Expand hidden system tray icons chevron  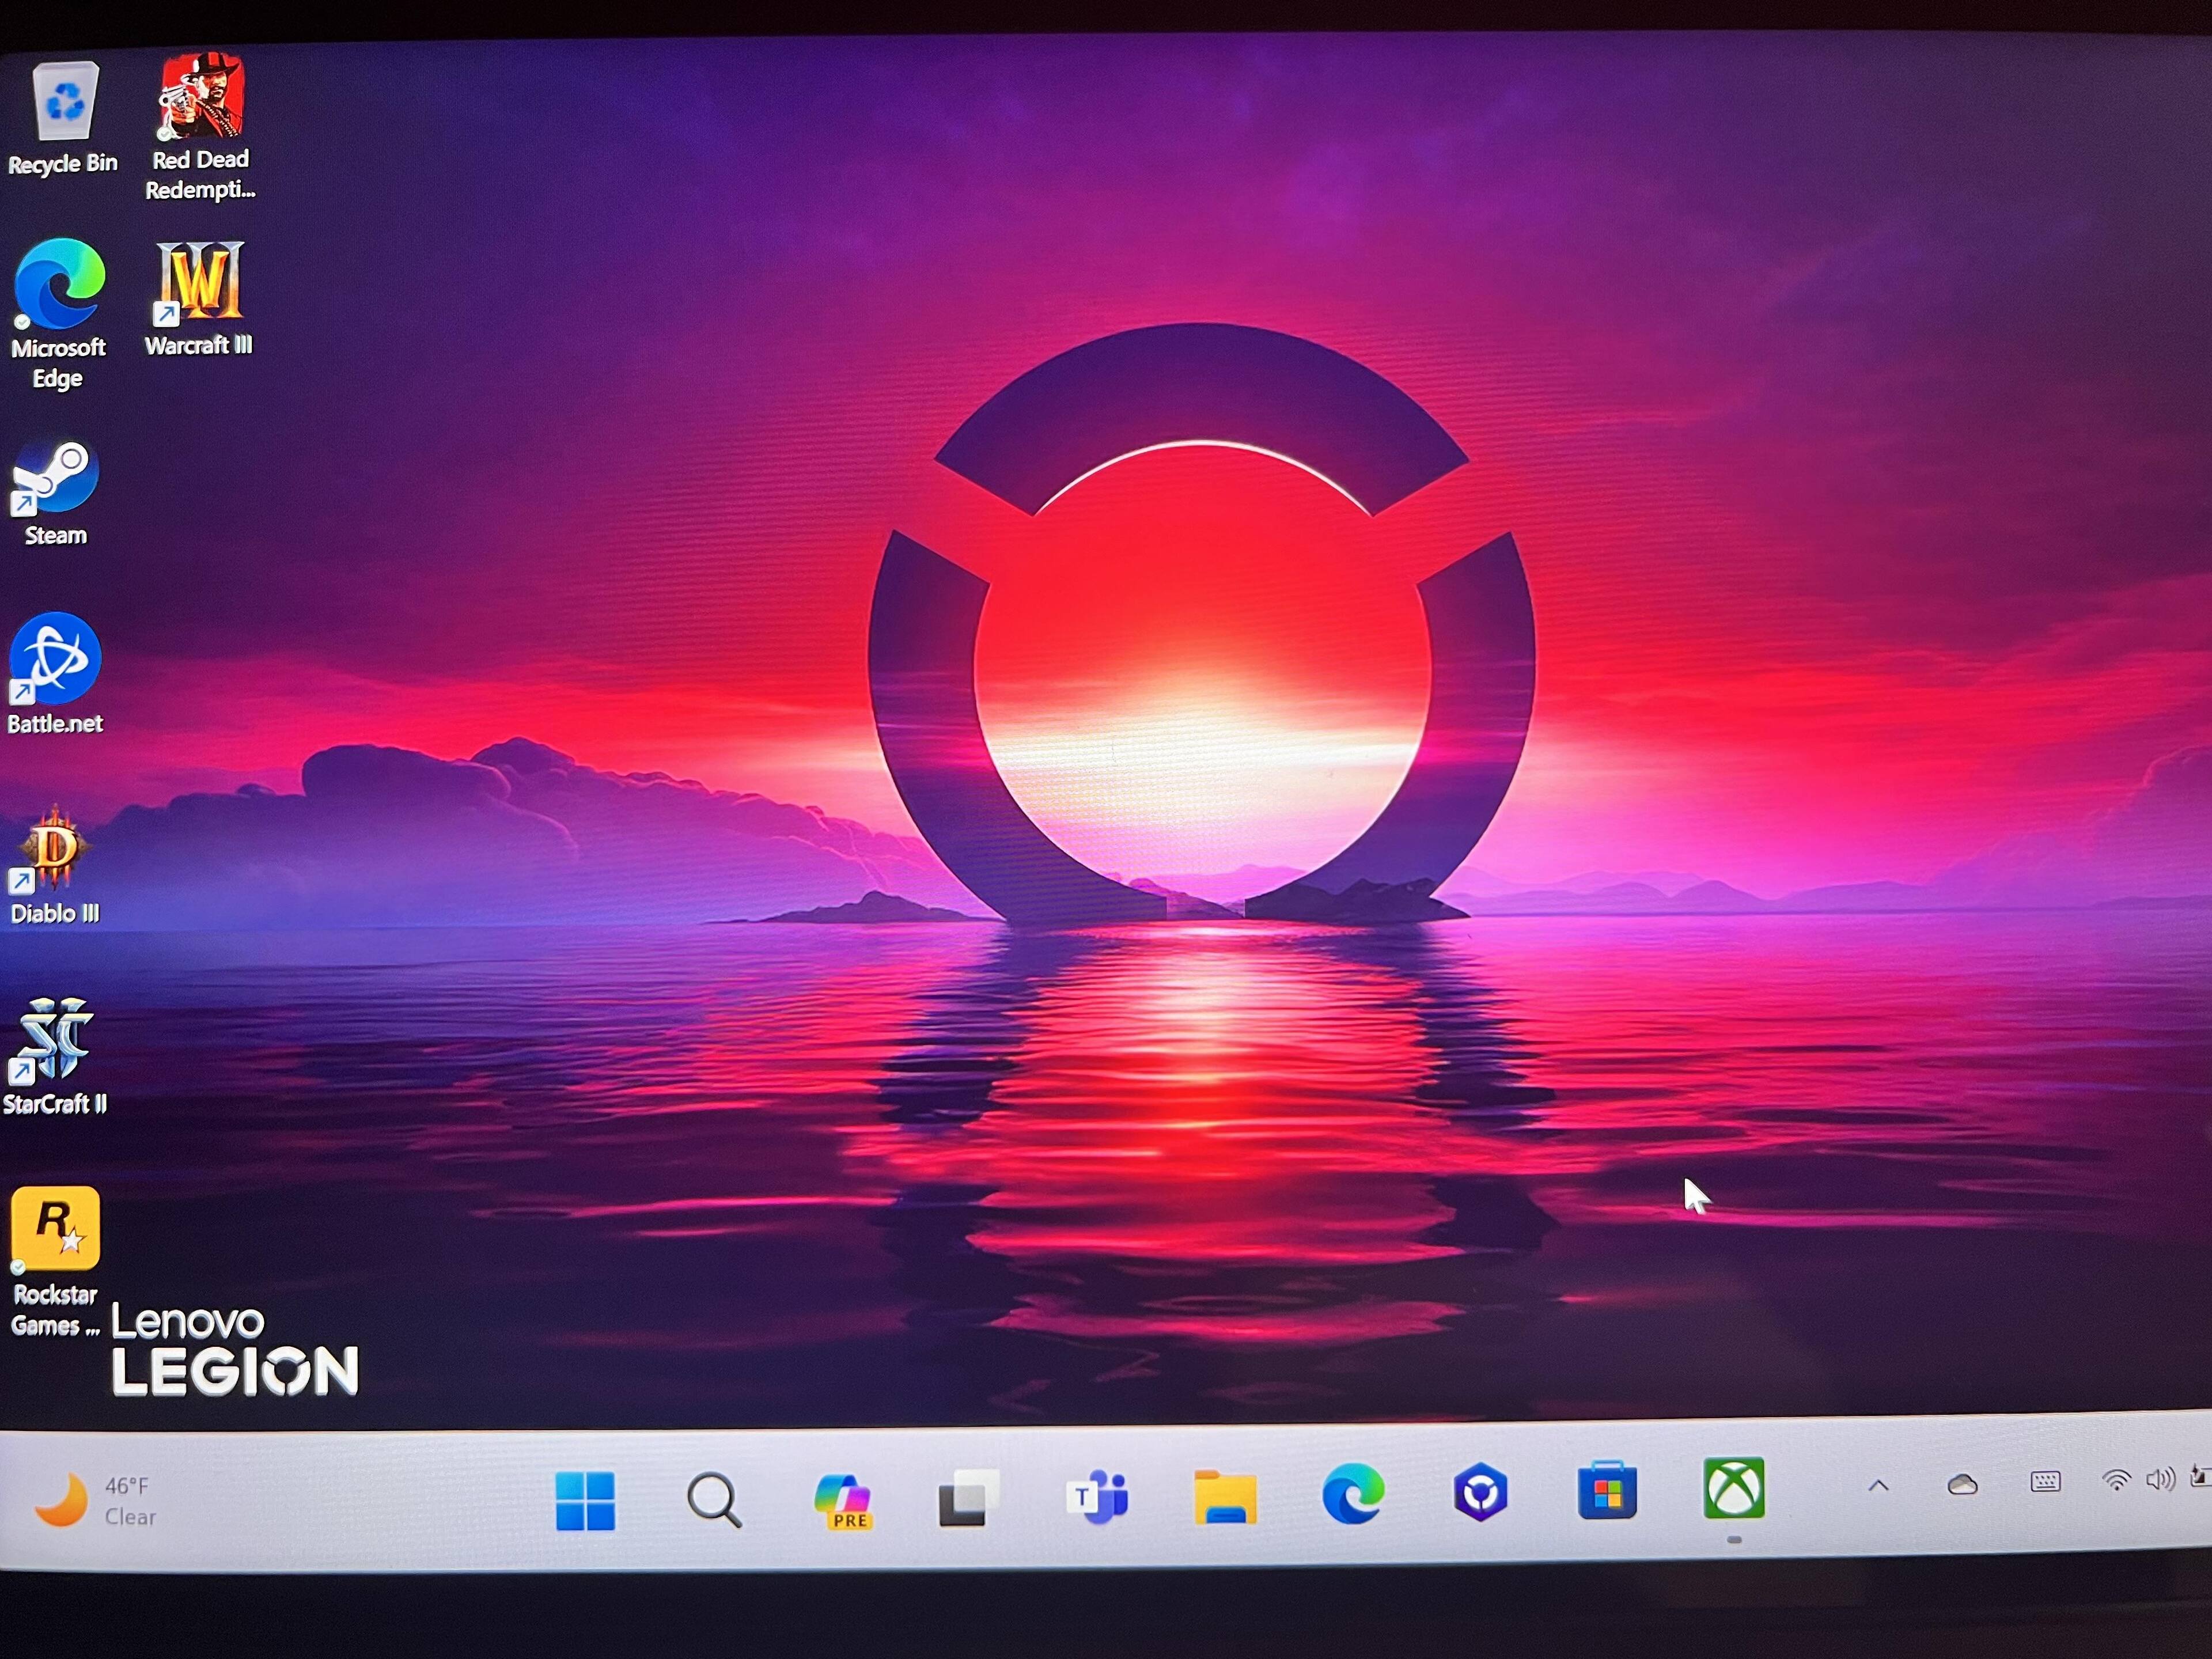(x=1878, y=1486)
